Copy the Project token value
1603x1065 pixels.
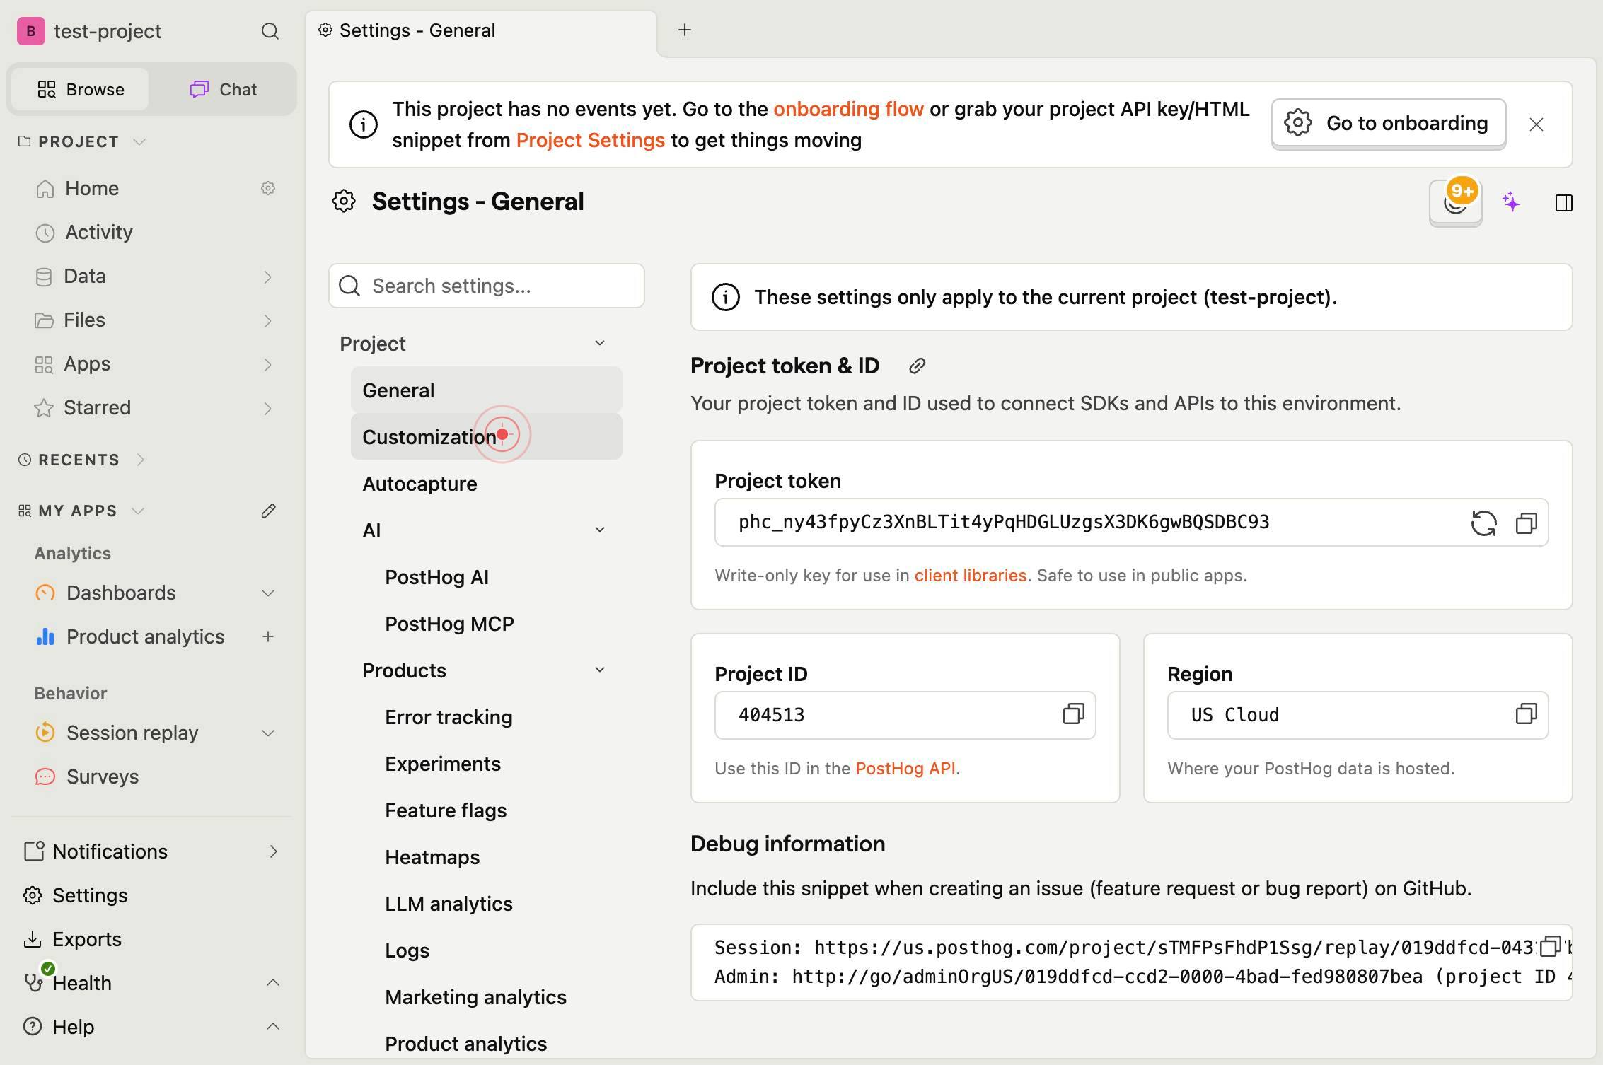click(x=1526, y=523)
